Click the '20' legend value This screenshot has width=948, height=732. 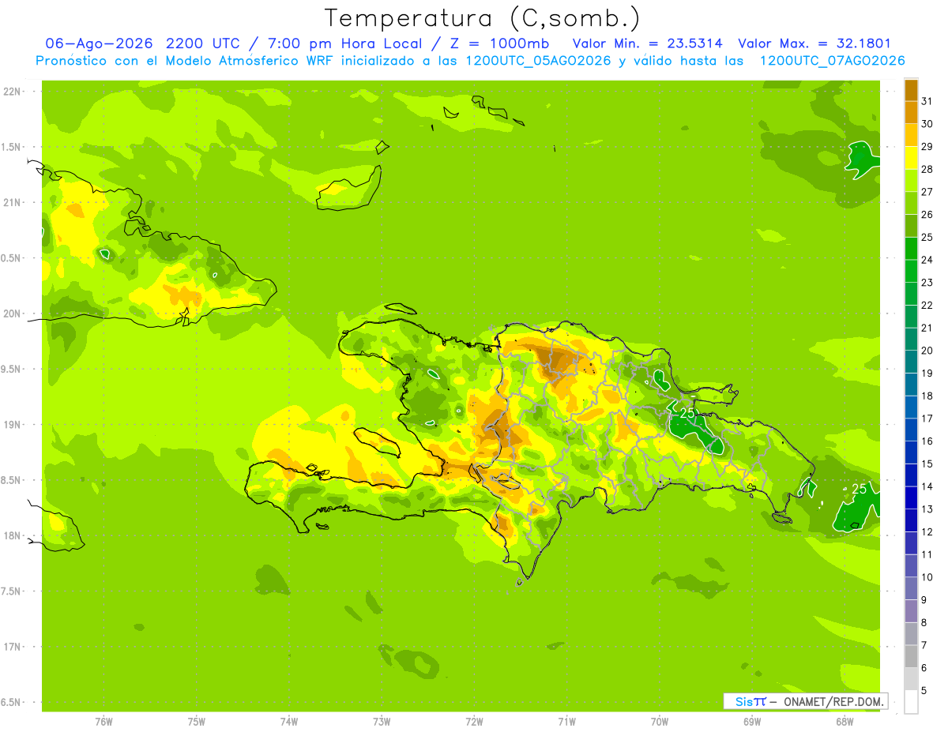[927, 351]
